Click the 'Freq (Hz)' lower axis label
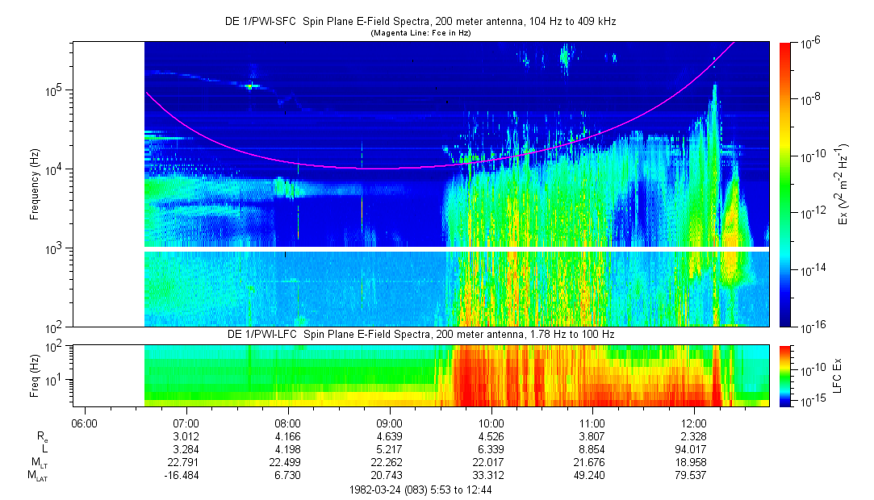The image size is (874, 500). (x=35, y=375)
